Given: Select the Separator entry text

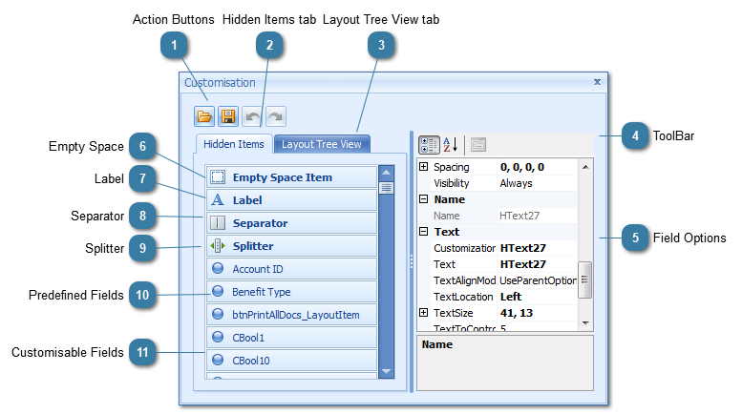Looking at the screenshot, I should coord(261,223).
